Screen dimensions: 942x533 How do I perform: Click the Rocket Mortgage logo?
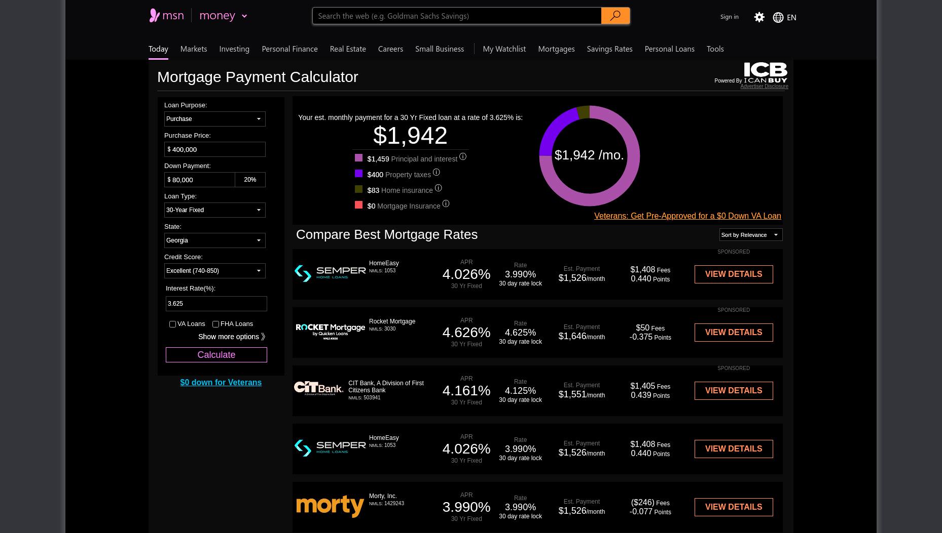pyautogui.click(x=330, y=332)
